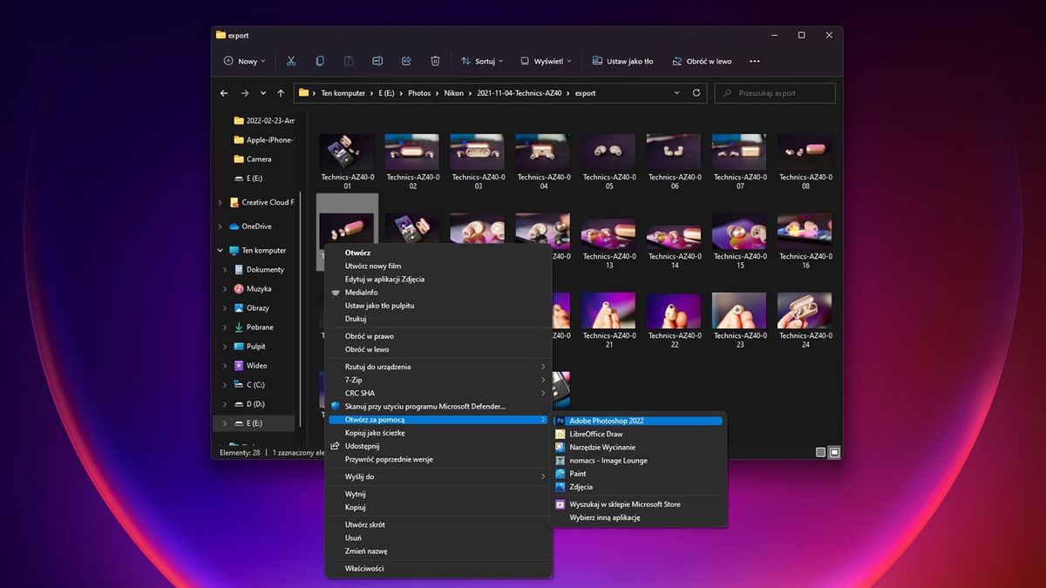
Task: Click Otwórz in the context menu
Action: coord(438,253)
